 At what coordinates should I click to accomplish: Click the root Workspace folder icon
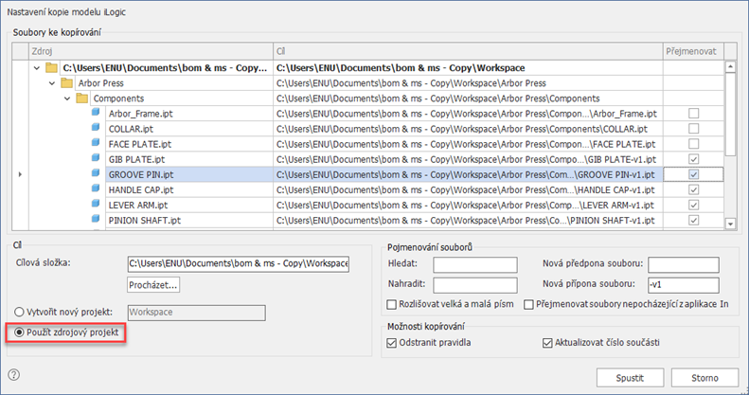(51, 68)
